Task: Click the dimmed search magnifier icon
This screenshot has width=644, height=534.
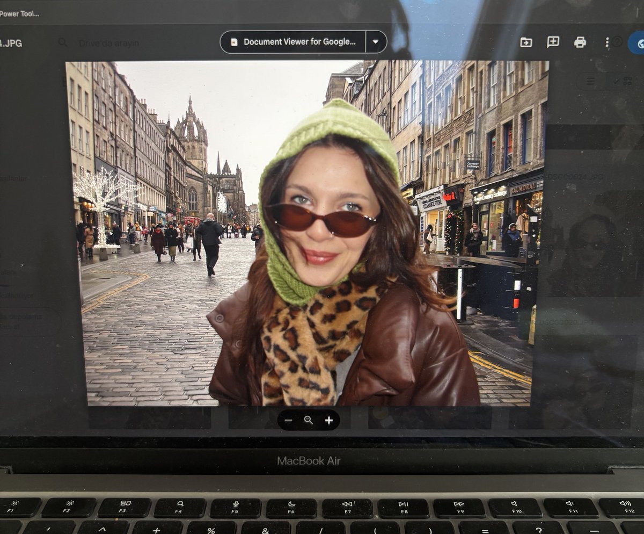Action: pos(63,42)
